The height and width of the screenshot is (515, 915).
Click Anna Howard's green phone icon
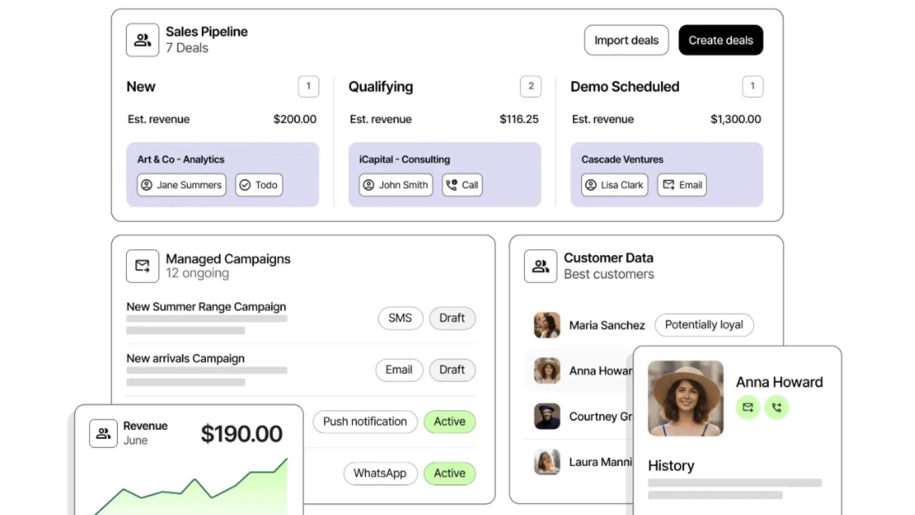point(777,407)
